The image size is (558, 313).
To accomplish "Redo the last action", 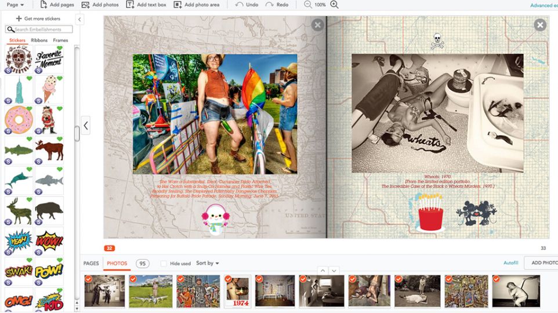I will 277,5.
